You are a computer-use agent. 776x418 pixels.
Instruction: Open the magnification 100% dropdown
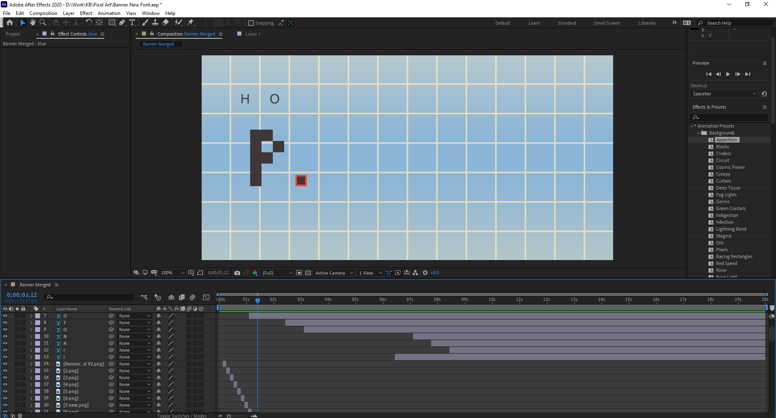(x=173, y=273)
